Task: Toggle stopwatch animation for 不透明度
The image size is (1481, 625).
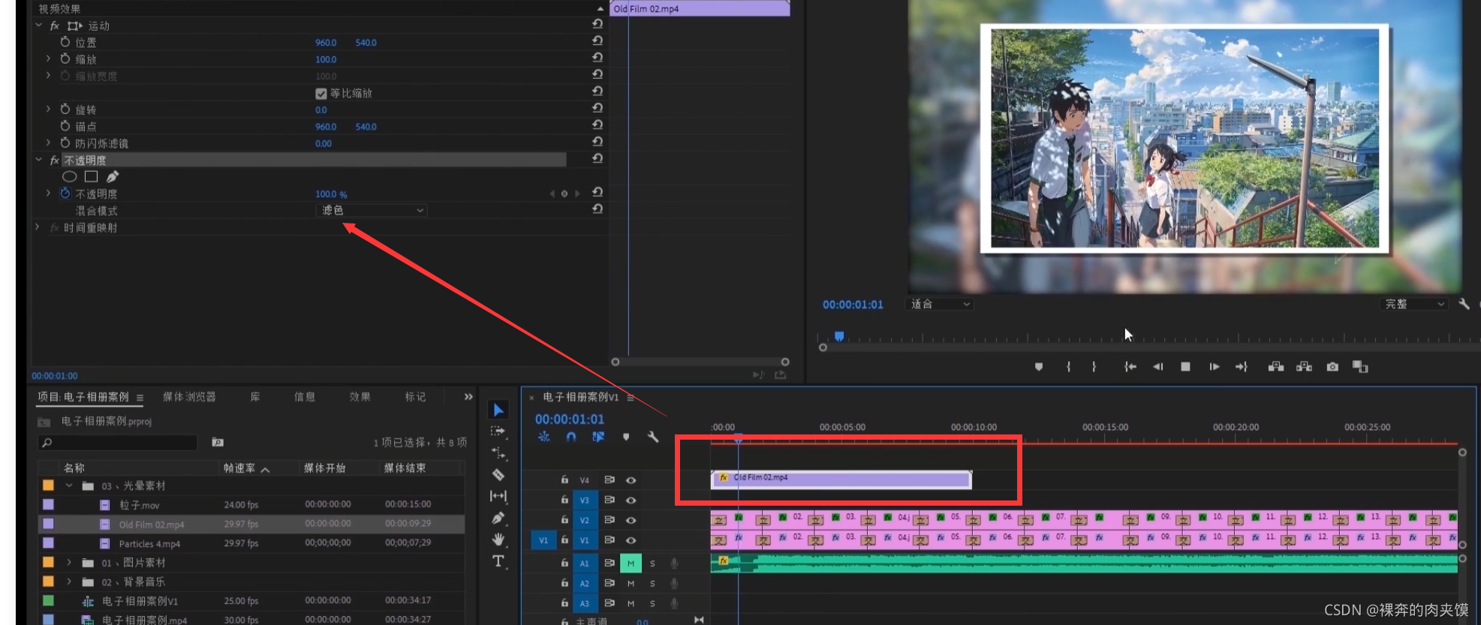Action: (65, 193)
